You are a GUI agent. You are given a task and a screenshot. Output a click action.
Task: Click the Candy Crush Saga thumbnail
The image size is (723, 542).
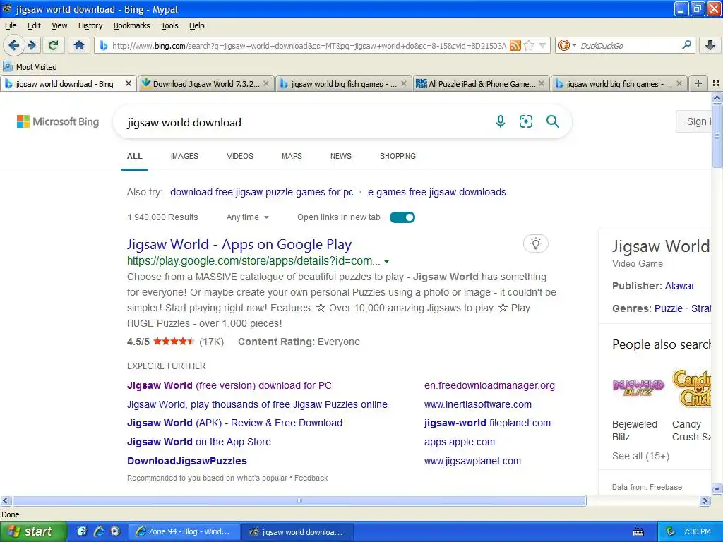click(x=692, y=388)
